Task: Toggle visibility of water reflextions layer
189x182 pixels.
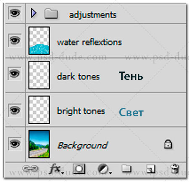Action: pos(15,41)
